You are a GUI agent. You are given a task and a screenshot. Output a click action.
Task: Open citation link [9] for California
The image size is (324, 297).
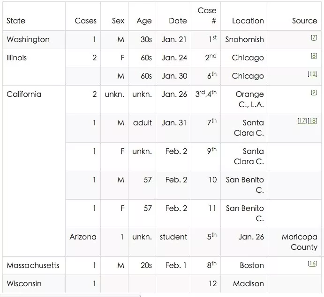[x=314, y=92]
